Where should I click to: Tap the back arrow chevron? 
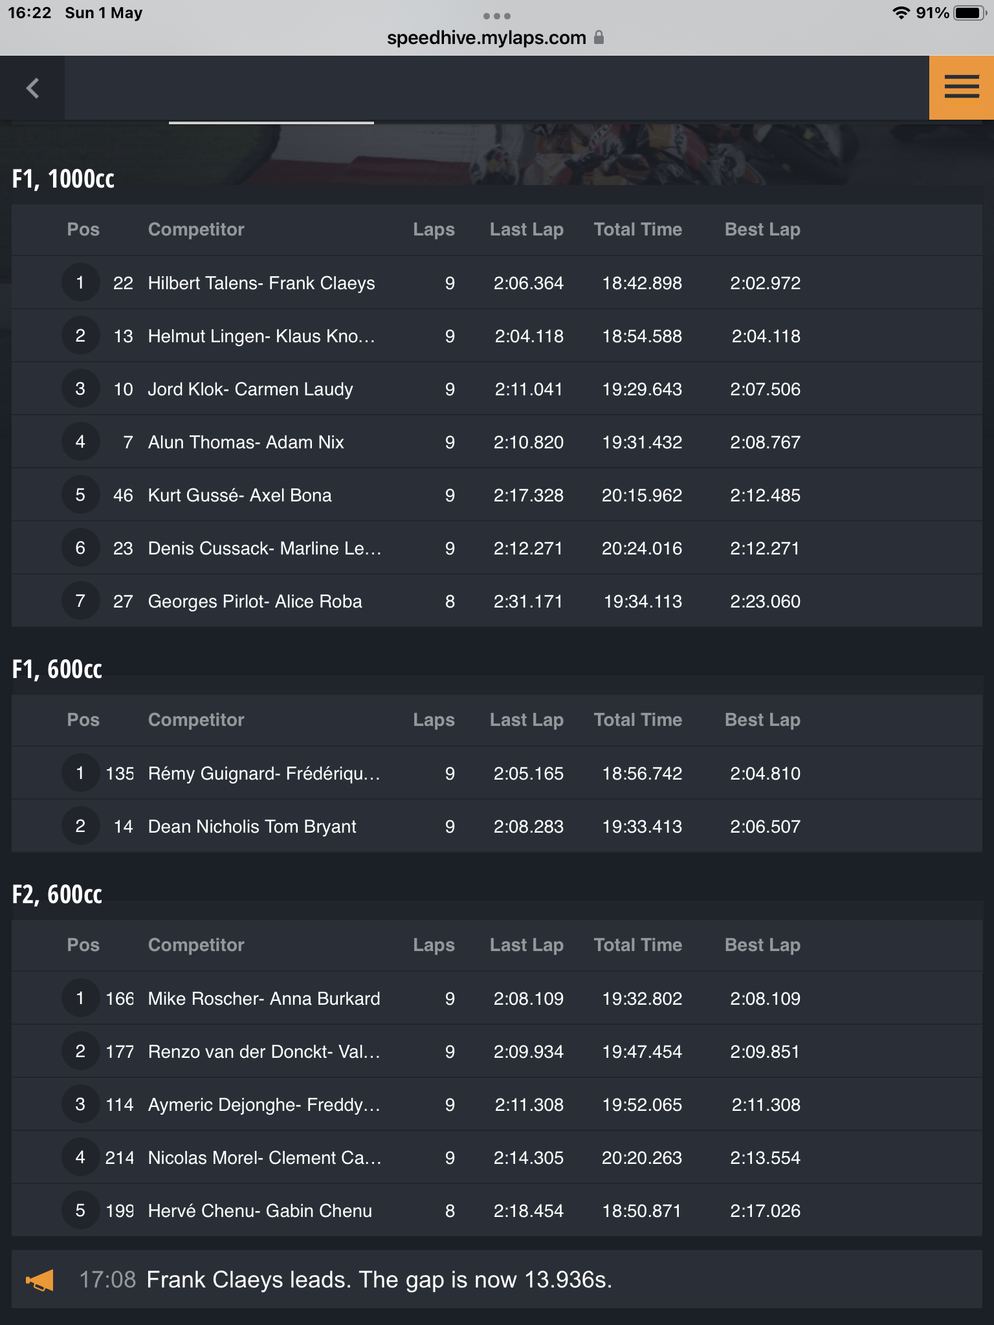coord(32,88)
